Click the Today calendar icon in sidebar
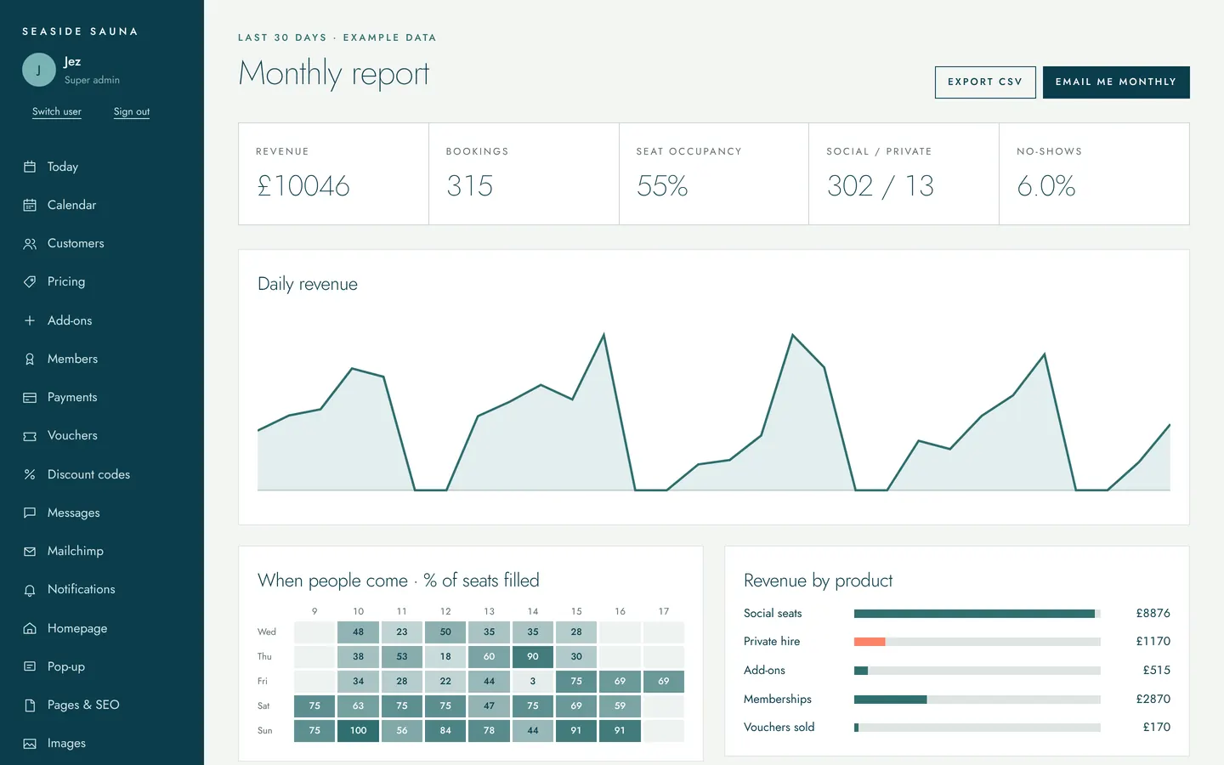 tap(30, 167)
